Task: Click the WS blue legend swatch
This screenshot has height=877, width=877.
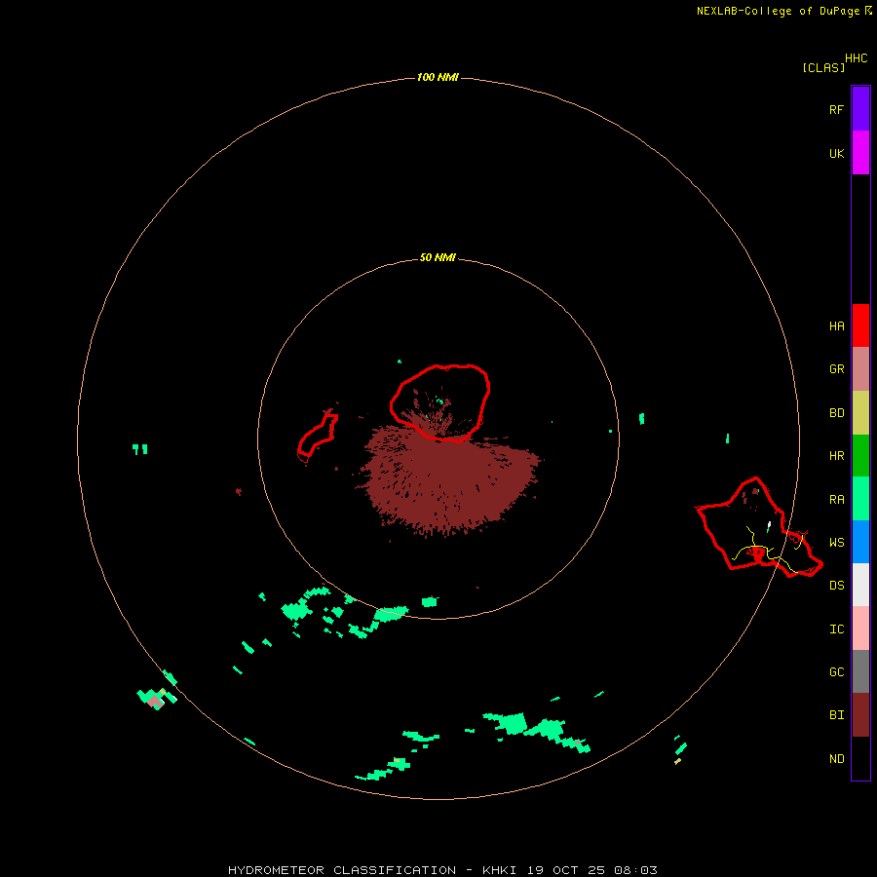Action: 860,542
